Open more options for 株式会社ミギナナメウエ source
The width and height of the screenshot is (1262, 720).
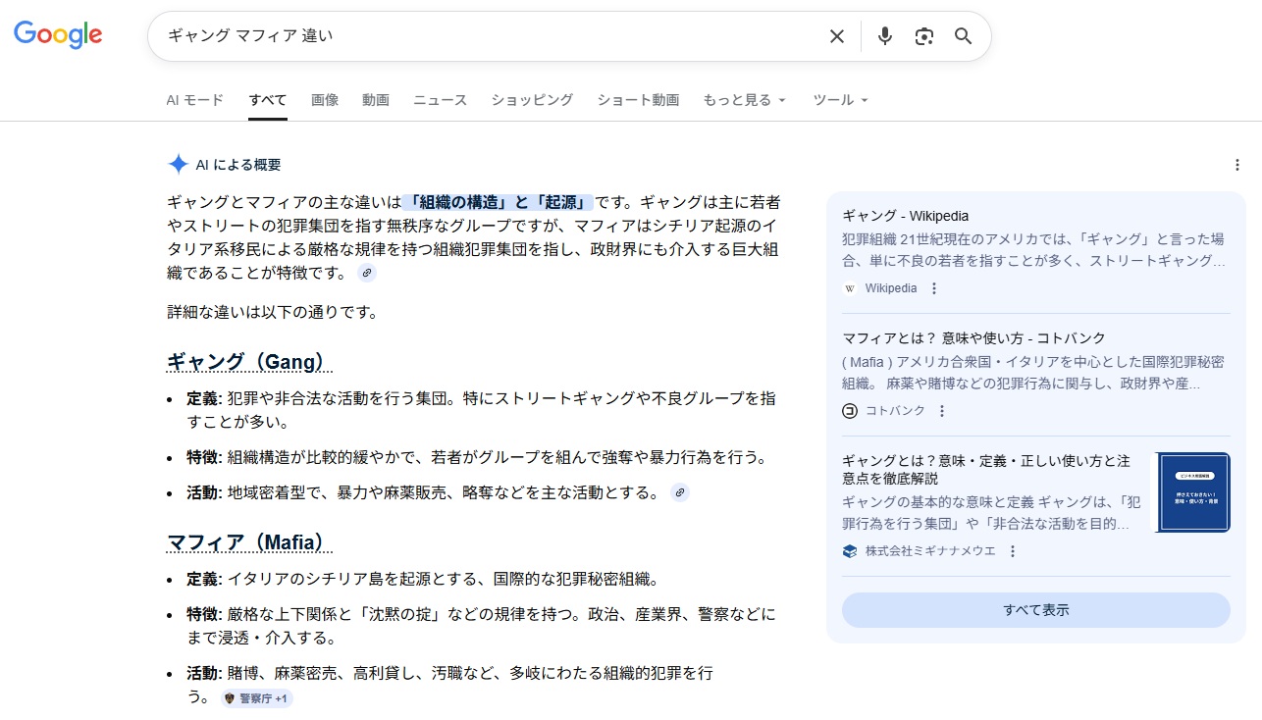tap(1013, 551)
